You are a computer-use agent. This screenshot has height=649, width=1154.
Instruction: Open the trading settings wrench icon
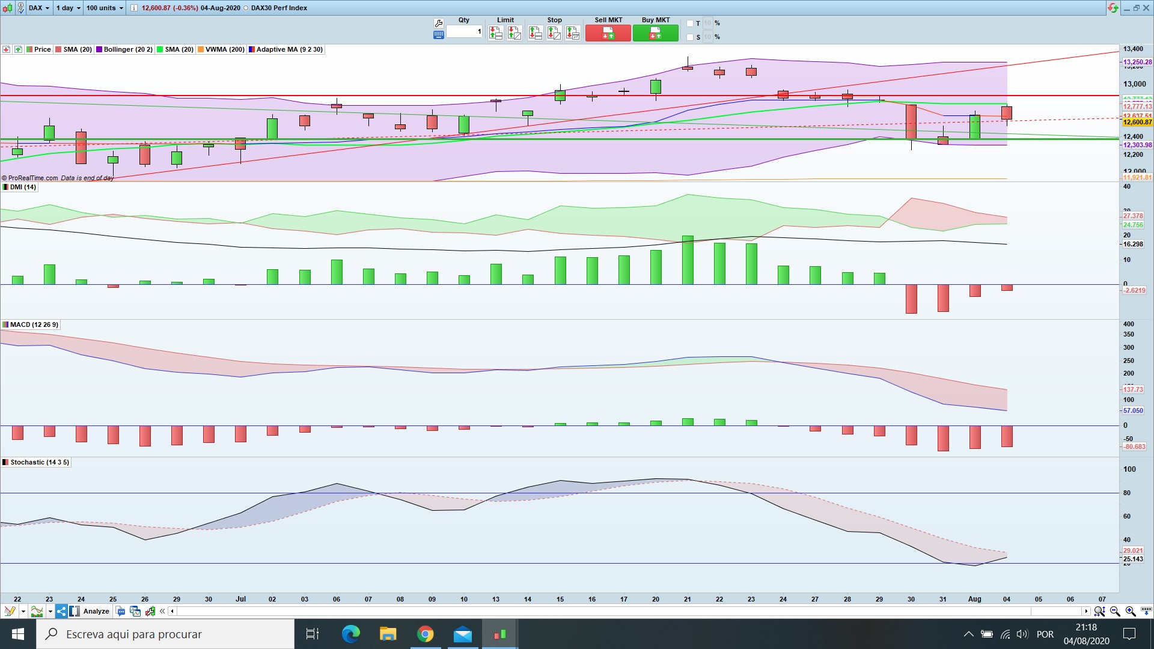click(438, 23)
